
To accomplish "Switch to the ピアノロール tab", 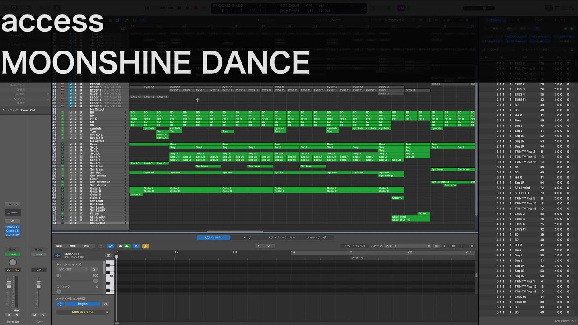I will pos(214,237).
